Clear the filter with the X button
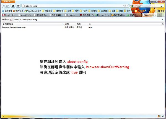Screen dimensions: 166x119 [162, 20]
